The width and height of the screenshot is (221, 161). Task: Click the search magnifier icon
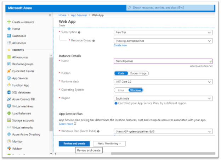point(130,7)
